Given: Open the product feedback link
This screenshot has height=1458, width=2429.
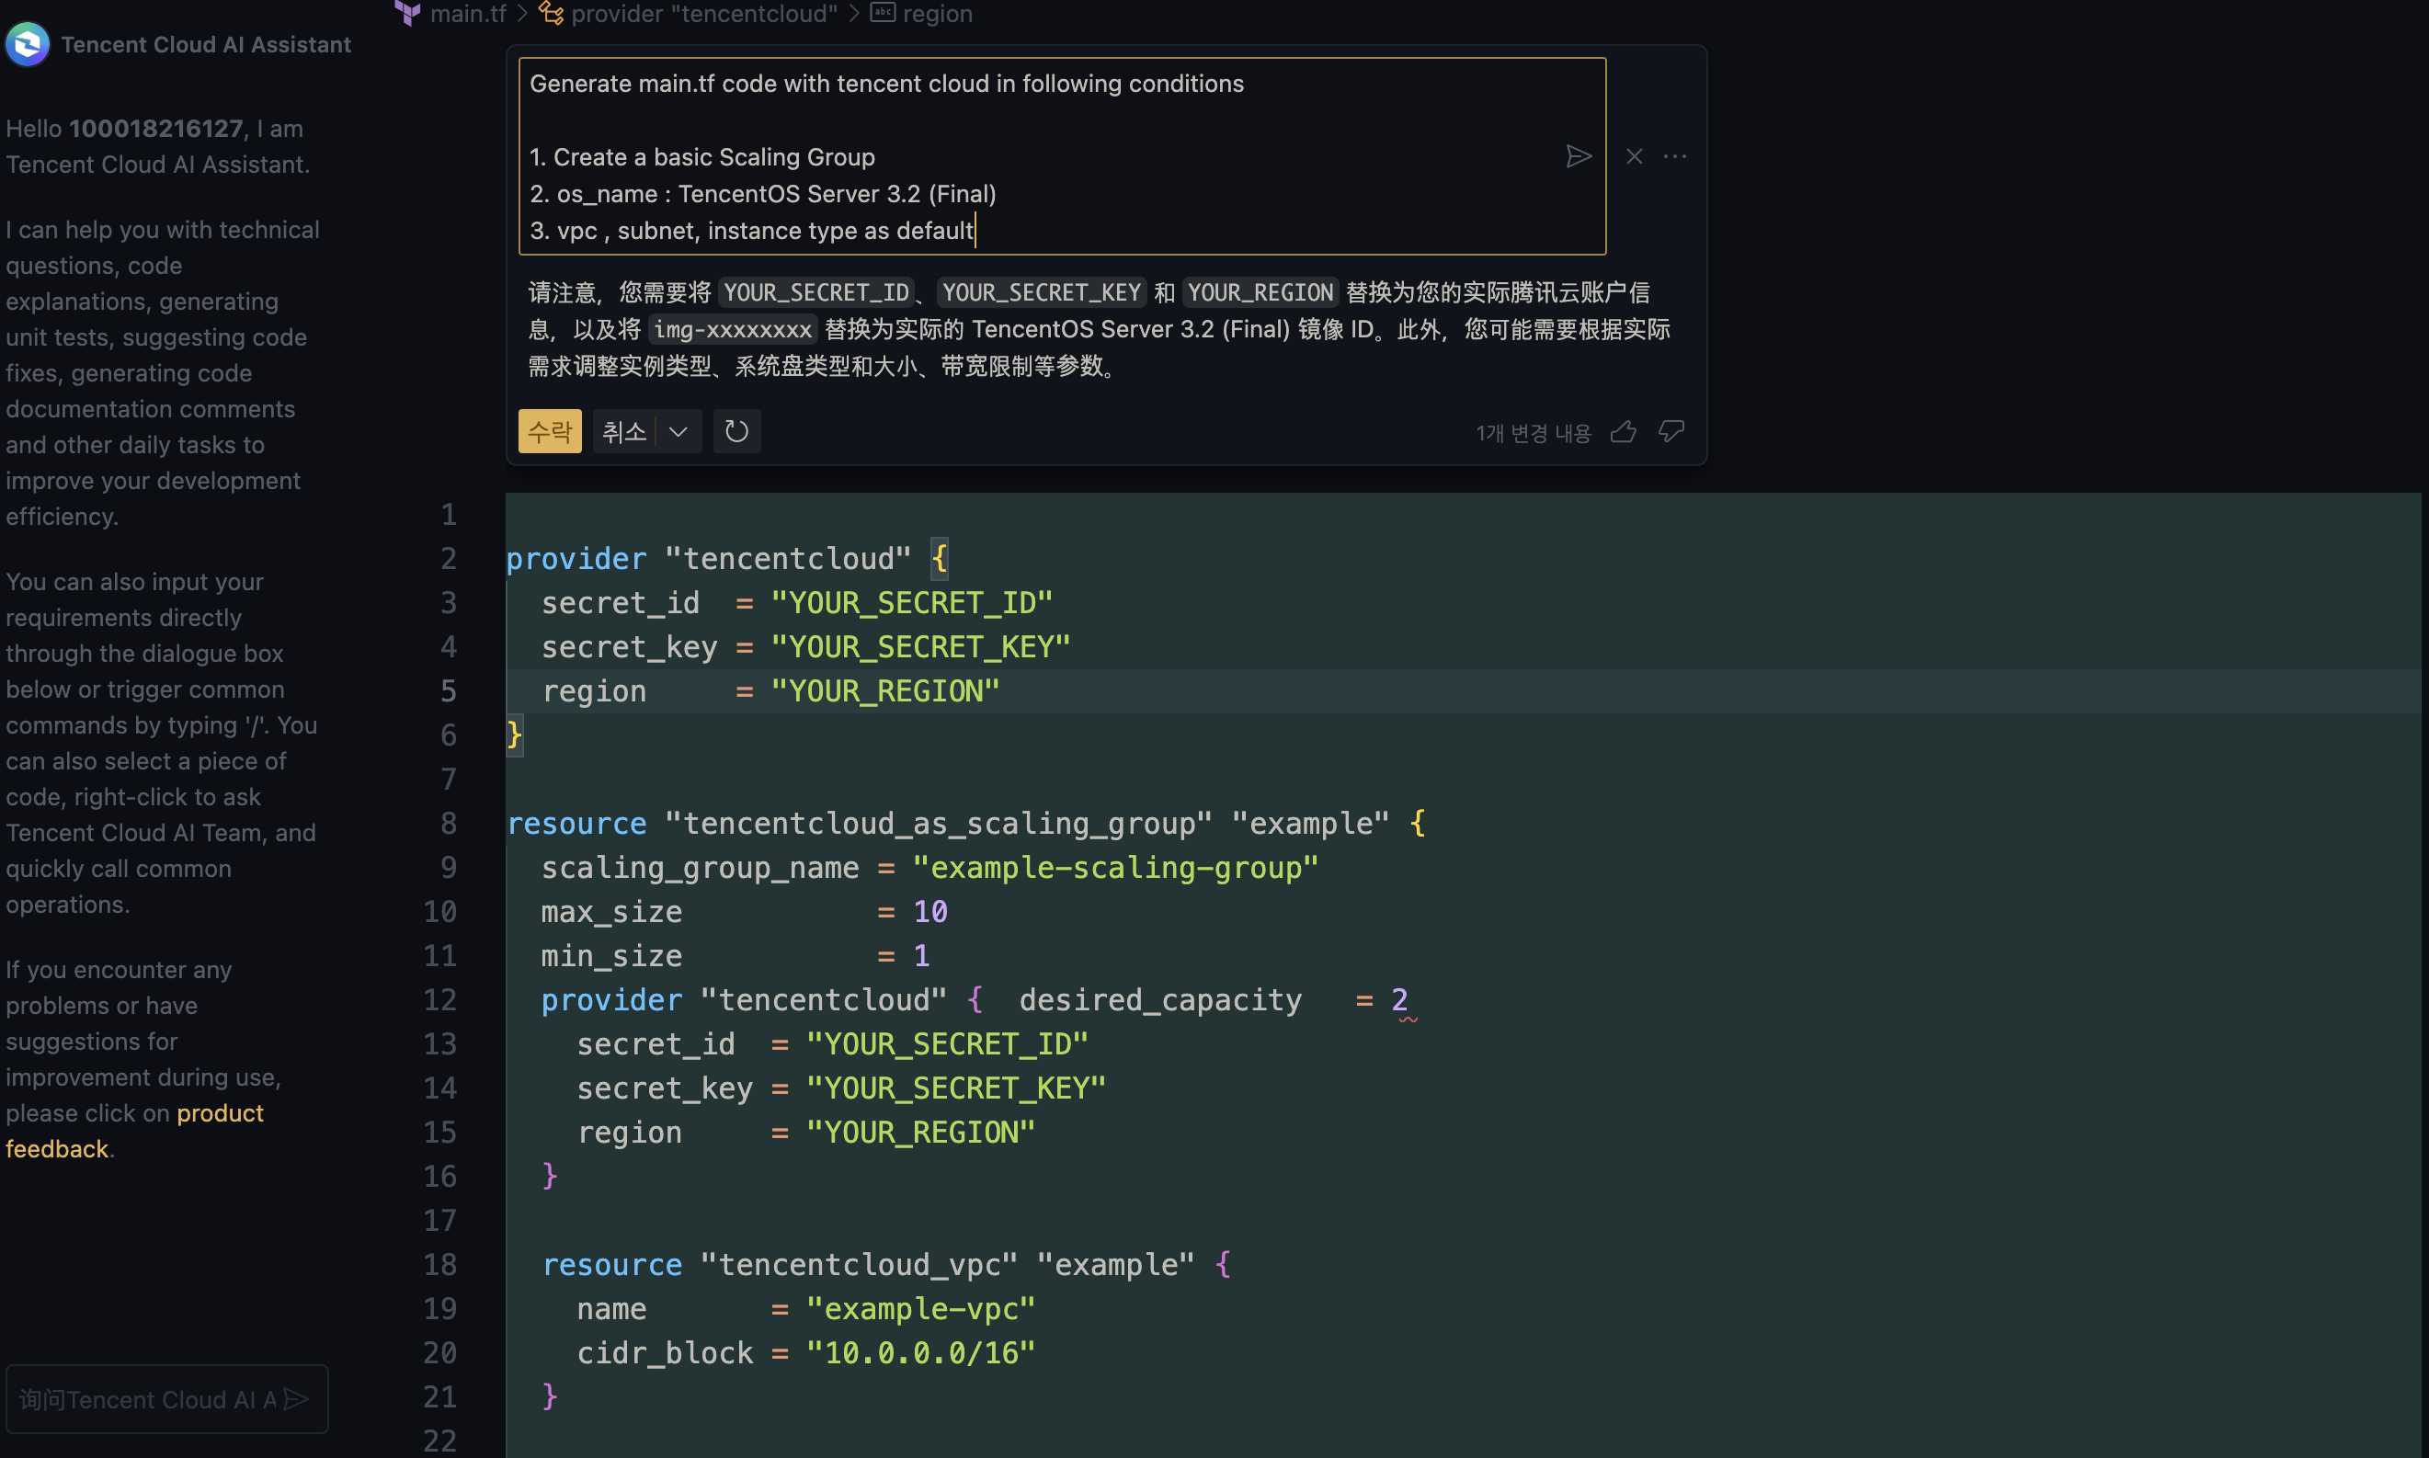Looking at the screenshot, I should pos(219,1113).
